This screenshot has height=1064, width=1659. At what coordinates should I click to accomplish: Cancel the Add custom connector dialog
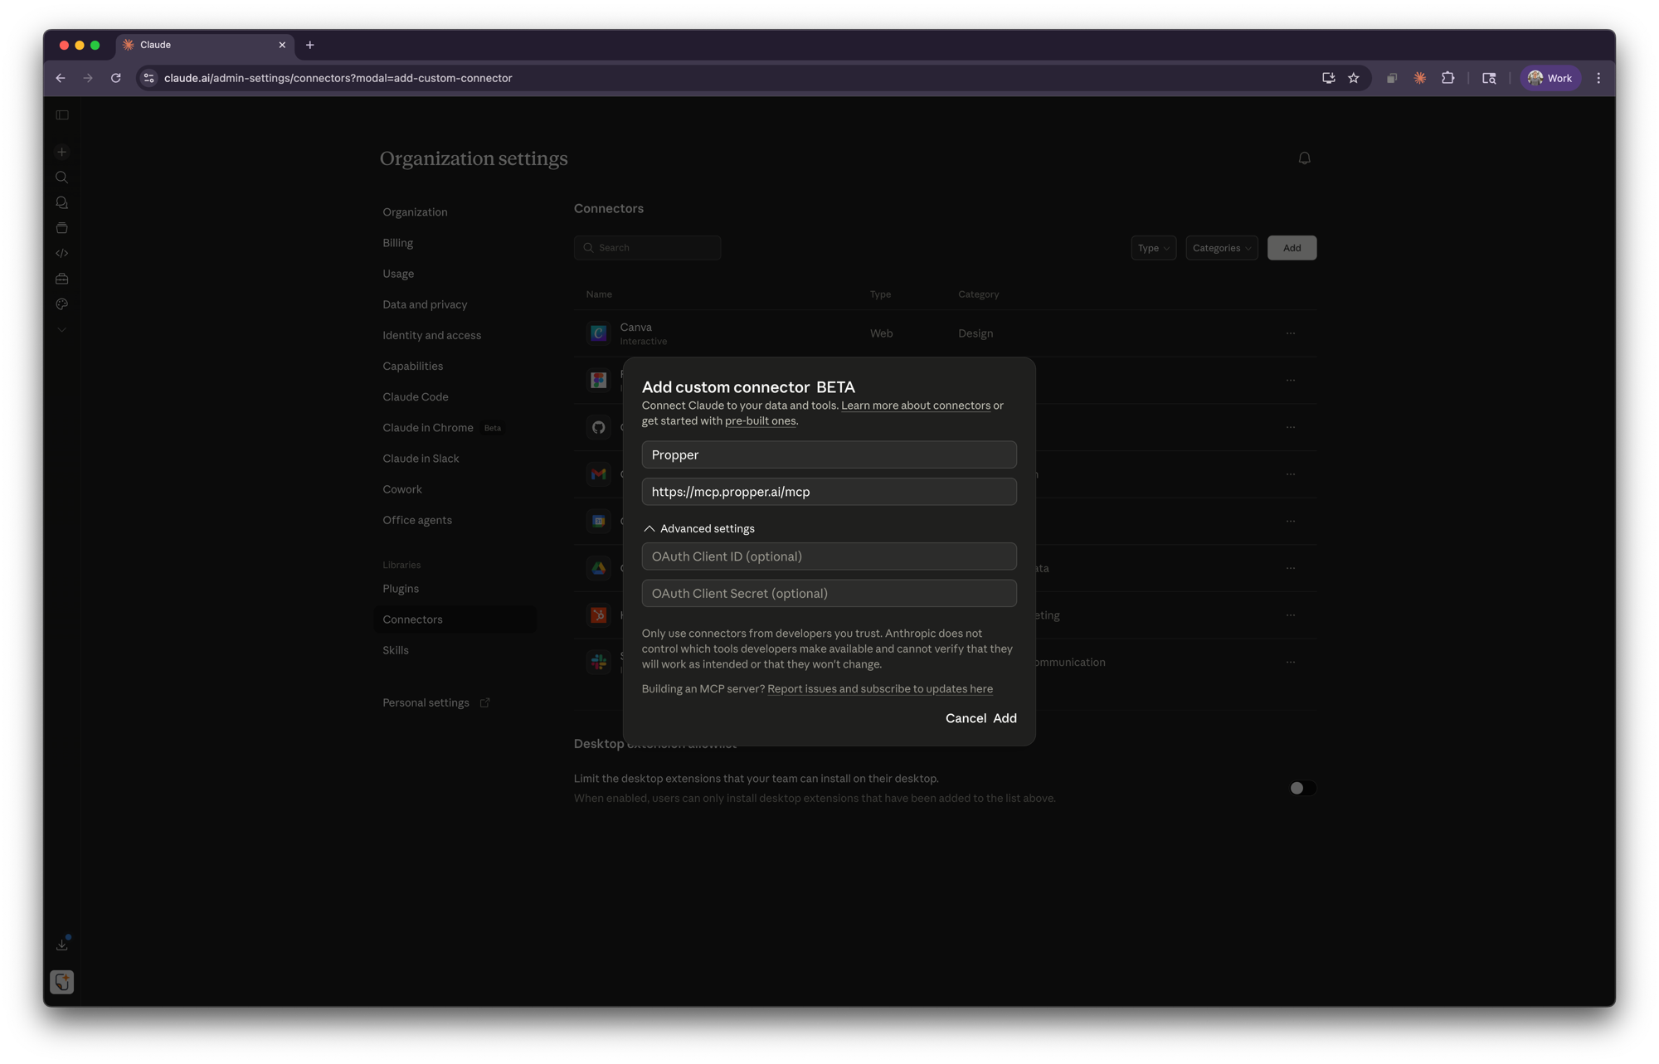tap(965, 718)
